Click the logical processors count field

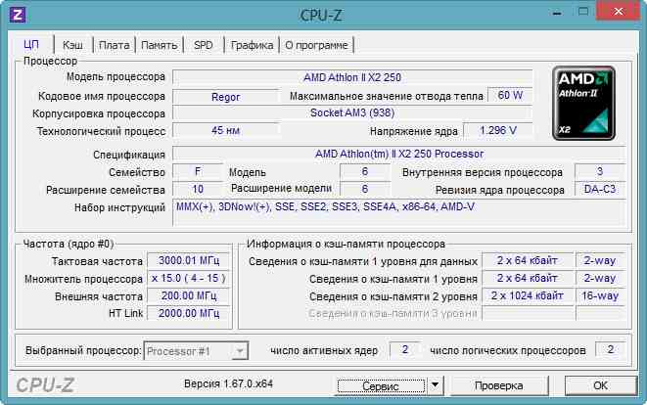(610, 350)
